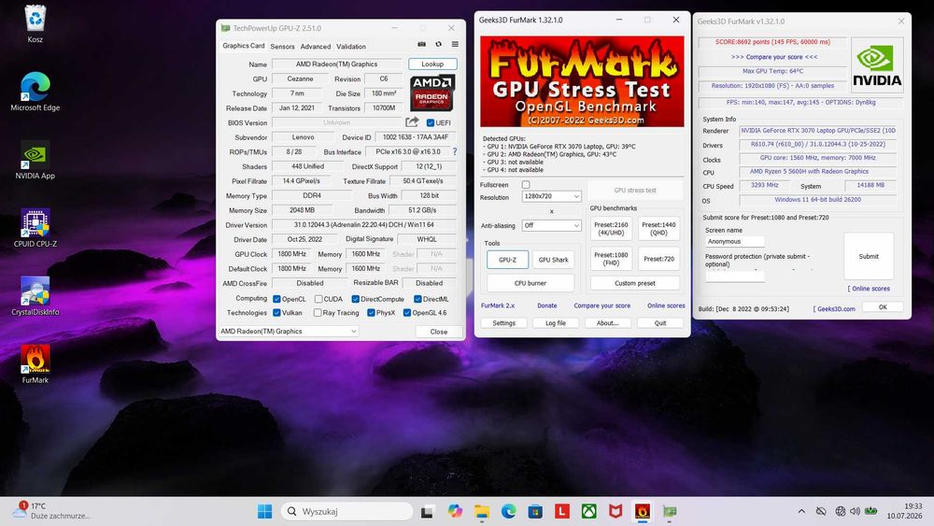The height and width of the screenshot is (526, 934).
Task: Toggle the Ray Tracing checkbox
Action: click(318, 313)
